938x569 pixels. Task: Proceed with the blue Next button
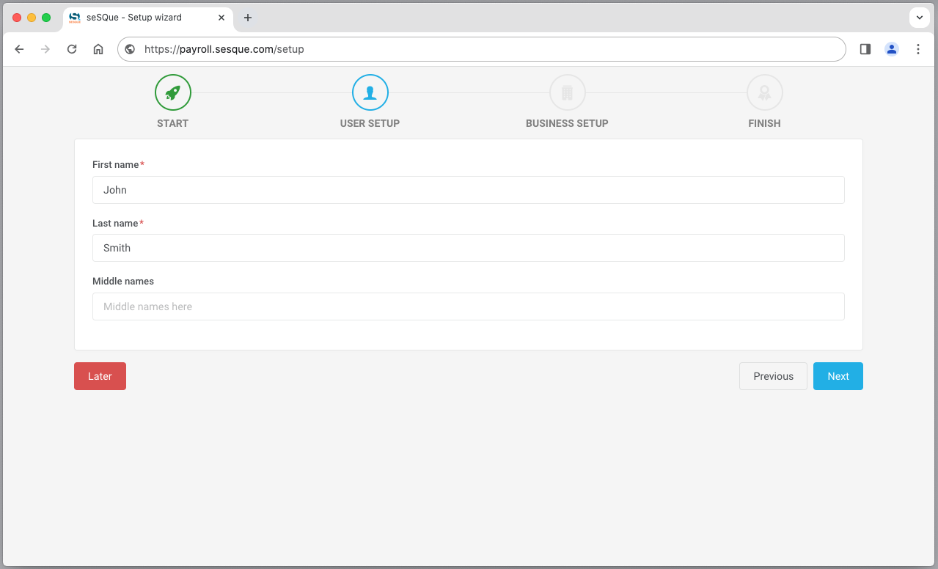[x=838, y=376]
